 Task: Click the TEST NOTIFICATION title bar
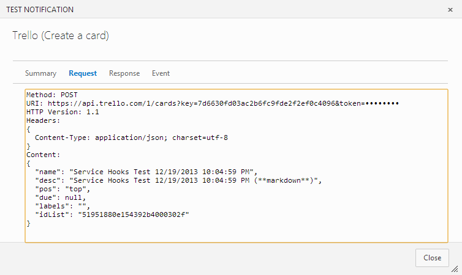pos(40,10)
